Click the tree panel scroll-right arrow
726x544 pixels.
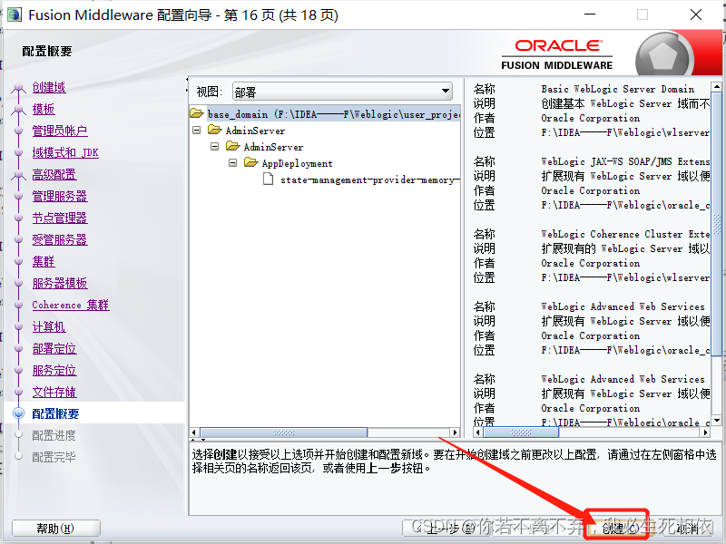(x=456, y=432)
